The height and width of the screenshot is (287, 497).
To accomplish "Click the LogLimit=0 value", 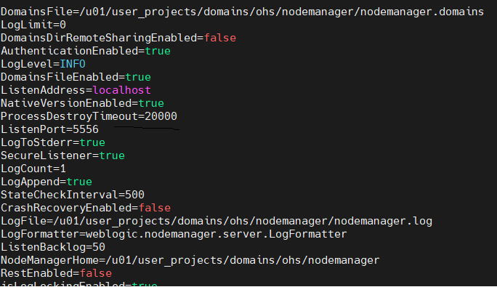I will [62, 25].
